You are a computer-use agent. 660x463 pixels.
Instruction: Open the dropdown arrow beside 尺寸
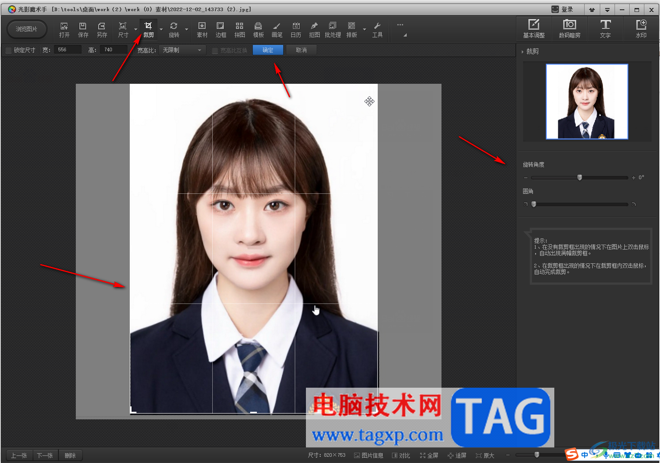(x=136, y=30)
